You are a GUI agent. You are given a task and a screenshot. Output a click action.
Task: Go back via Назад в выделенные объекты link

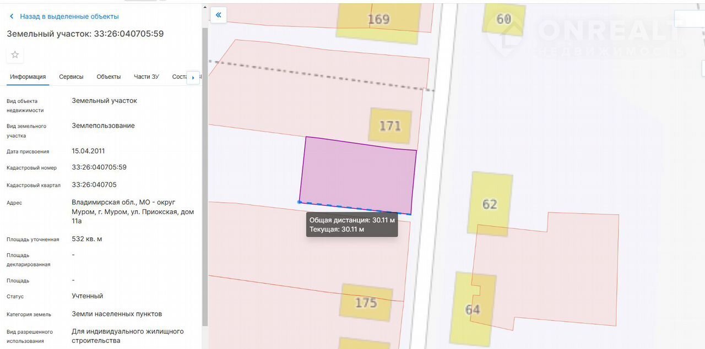69,17
